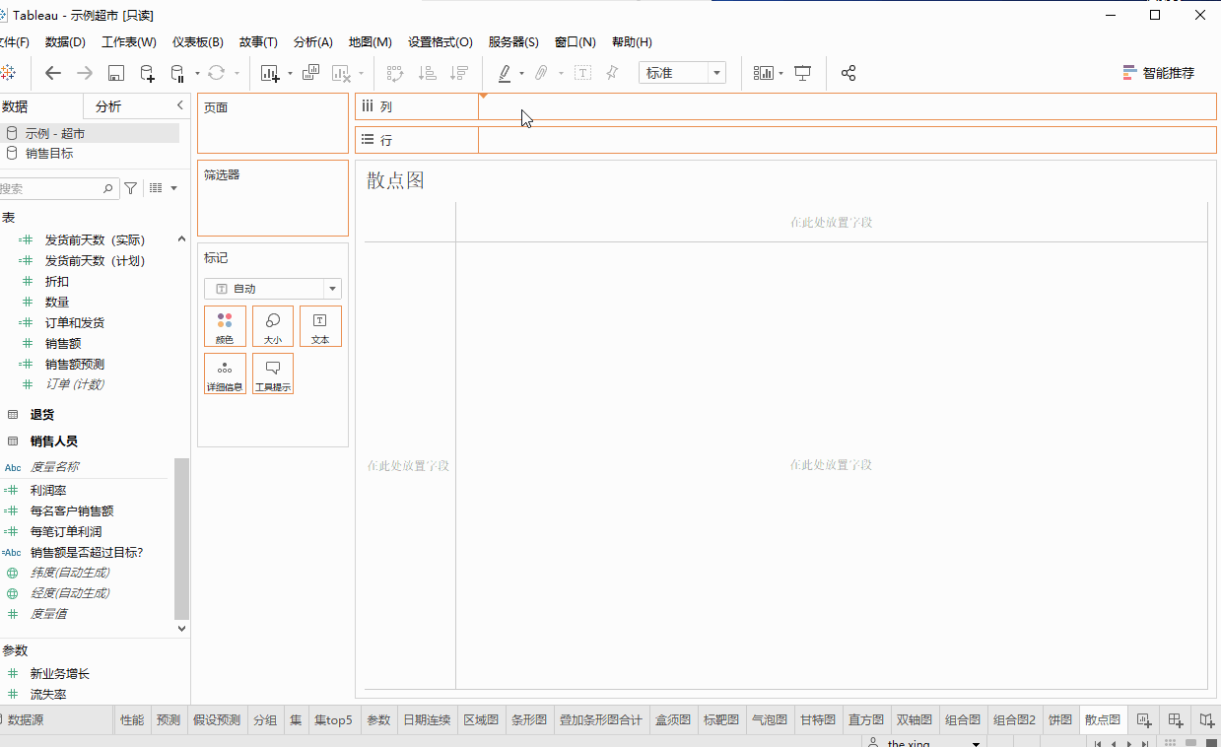Create a new worksheet toolbar icon

[270, 73]
